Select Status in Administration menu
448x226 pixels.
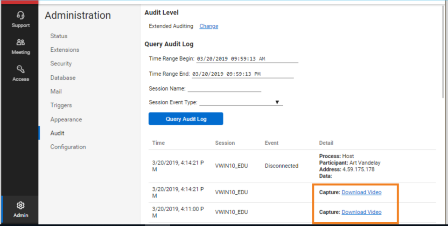[59, 36]
